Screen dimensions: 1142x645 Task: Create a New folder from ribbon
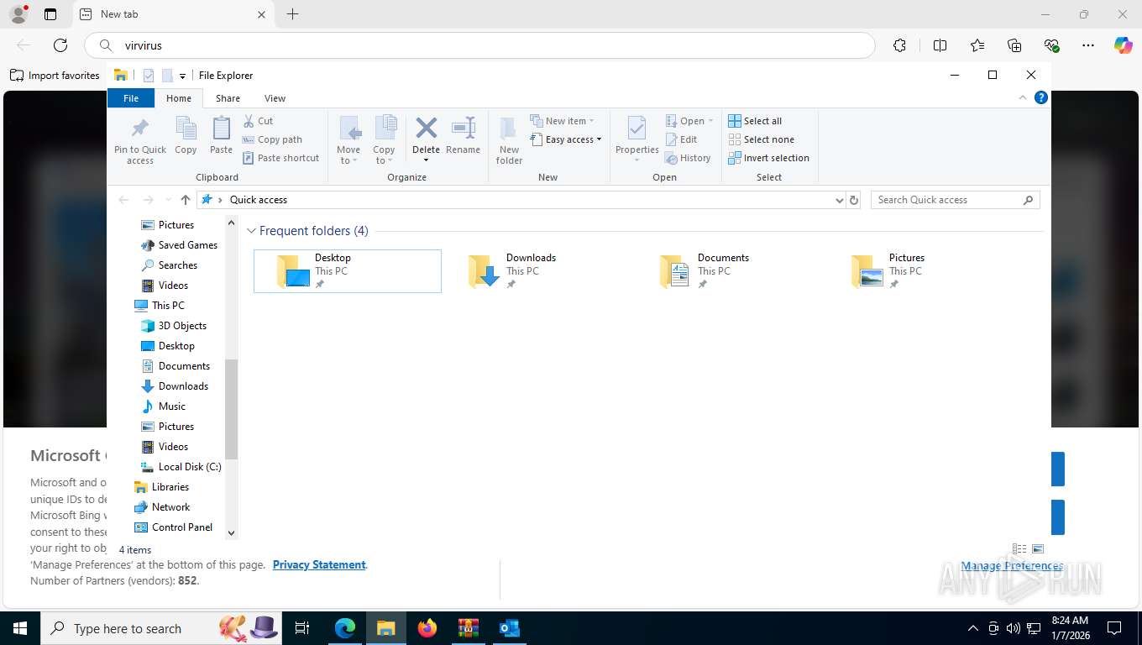[x=509, y=140]
